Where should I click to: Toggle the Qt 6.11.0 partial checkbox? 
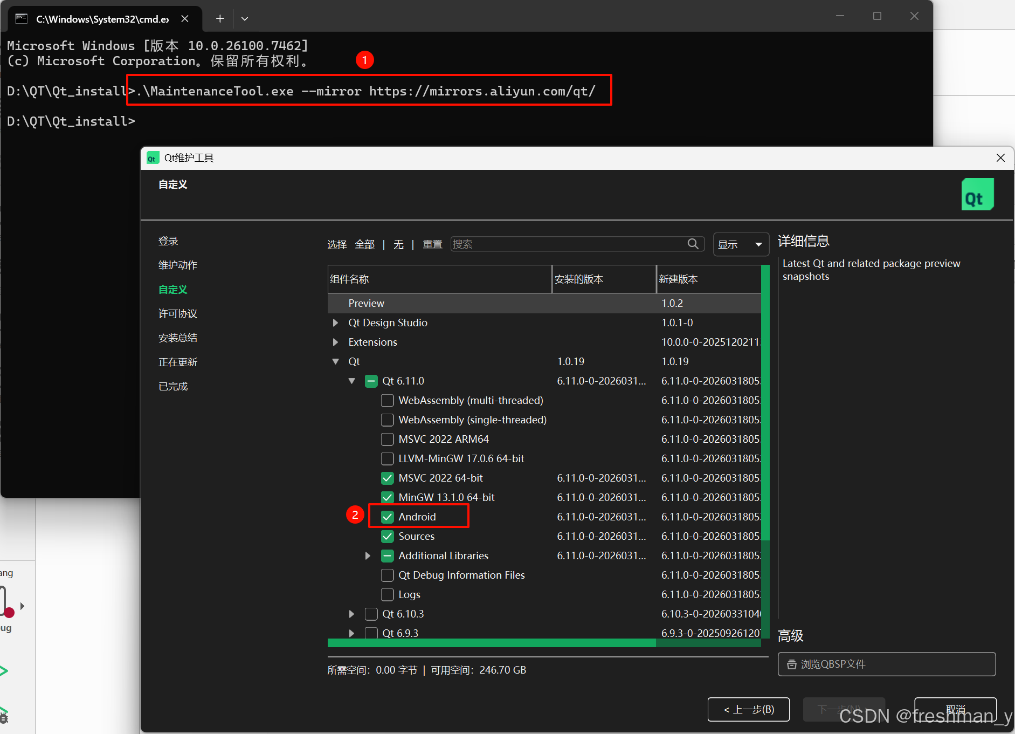coord(371,381)
